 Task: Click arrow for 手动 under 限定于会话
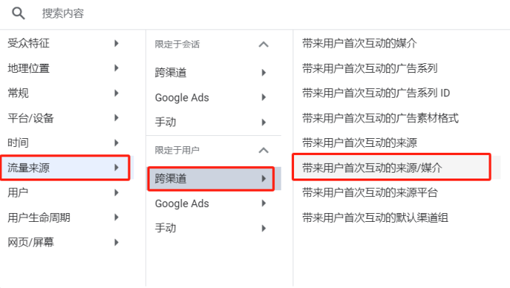264,122
